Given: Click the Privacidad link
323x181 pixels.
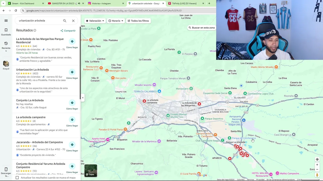Looking at the screenshot, I should [260, 179].
